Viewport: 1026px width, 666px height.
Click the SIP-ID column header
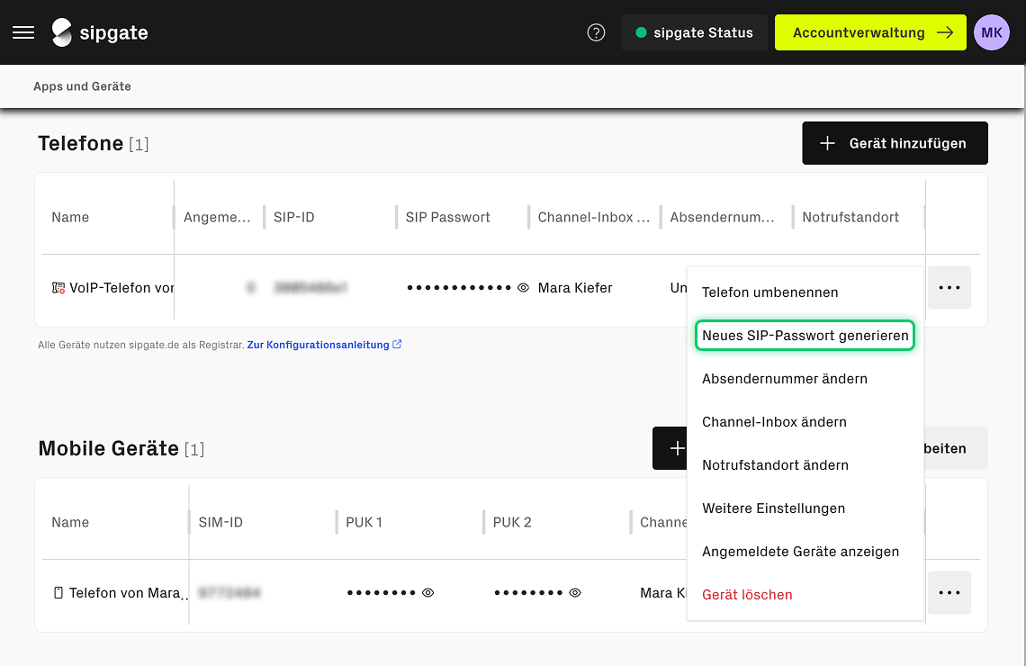coord(294,217)
